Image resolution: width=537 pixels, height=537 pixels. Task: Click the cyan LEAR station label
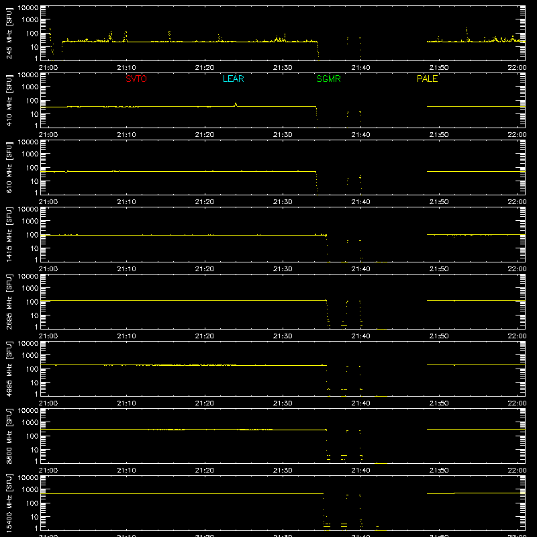point(233,79)
